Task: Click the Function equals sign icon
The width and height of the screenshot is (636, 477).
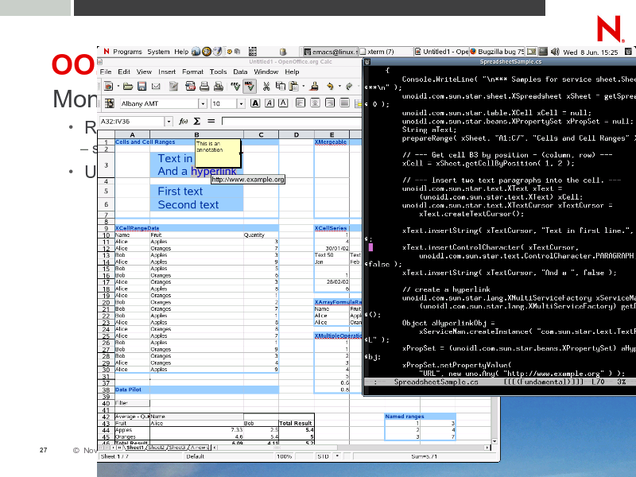Action: (x=211, y=122)
